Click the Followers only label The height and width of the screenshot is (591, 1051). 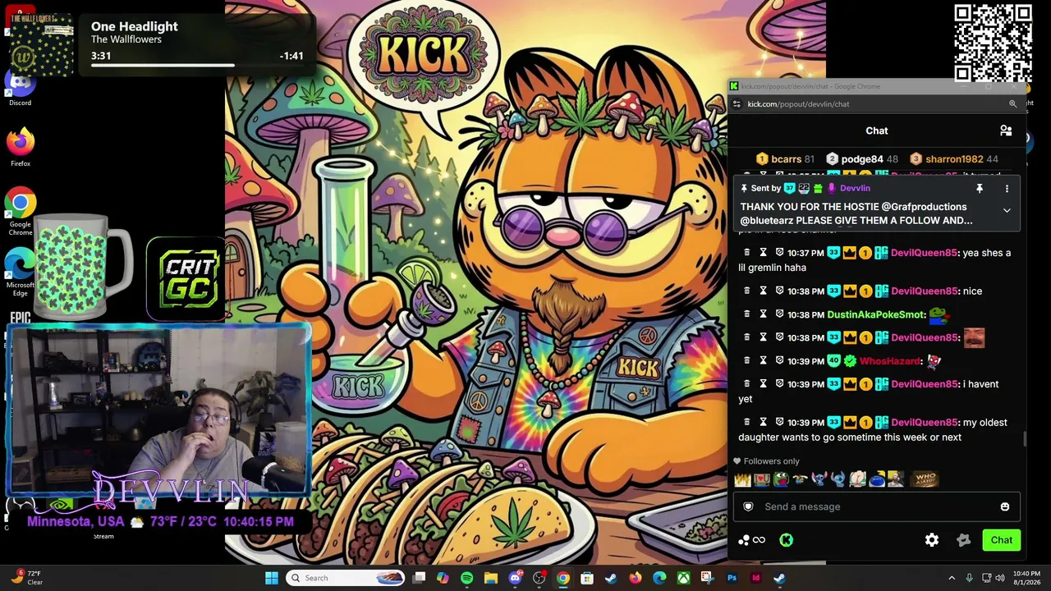click(771, 461)
